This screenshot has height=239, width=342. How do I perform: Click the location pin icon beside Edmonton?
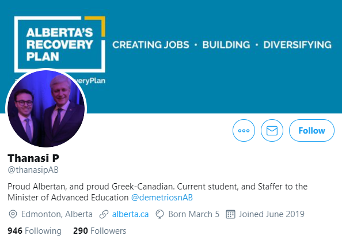pos(13,214)
